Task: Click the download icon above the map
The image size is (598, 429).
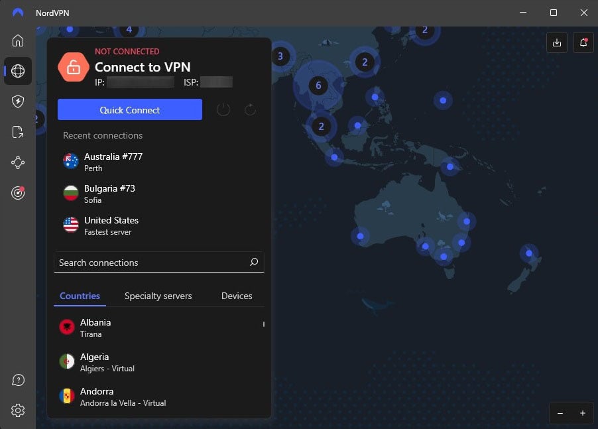Action: click(x=557, y=42)
